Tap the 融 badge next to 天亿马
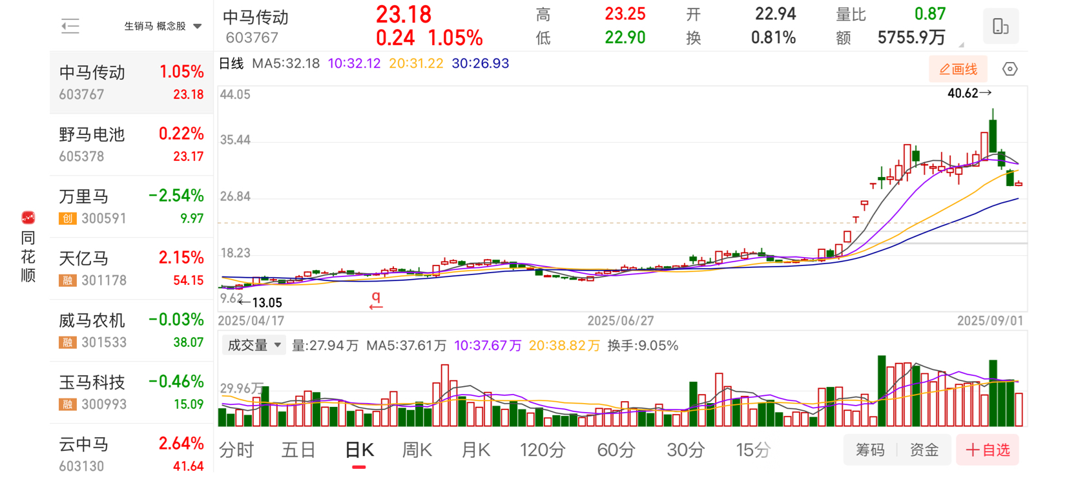Viewport: 1078px width, 496px height. 68,281
